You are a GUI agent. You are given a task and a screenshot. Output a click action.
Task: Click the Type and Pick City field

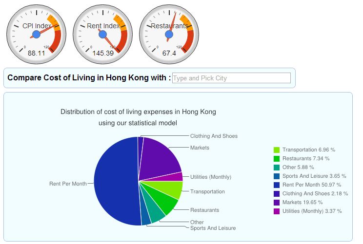pos(231,78)
